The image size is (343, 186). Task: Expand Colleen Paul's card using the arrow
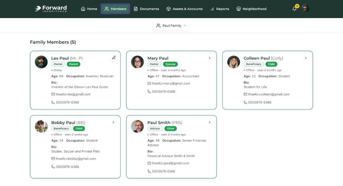pyautogui.click(x=306, y=58)
